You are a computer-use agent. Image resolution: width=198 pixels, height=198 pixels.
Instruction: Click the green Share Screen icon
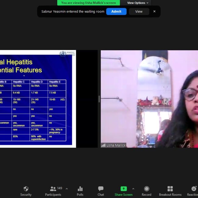(123, 189)
